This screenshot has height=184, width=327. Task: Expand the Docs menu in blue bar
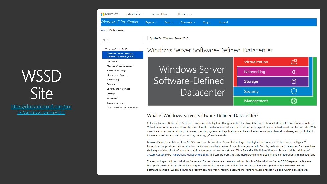coord(168,22)
